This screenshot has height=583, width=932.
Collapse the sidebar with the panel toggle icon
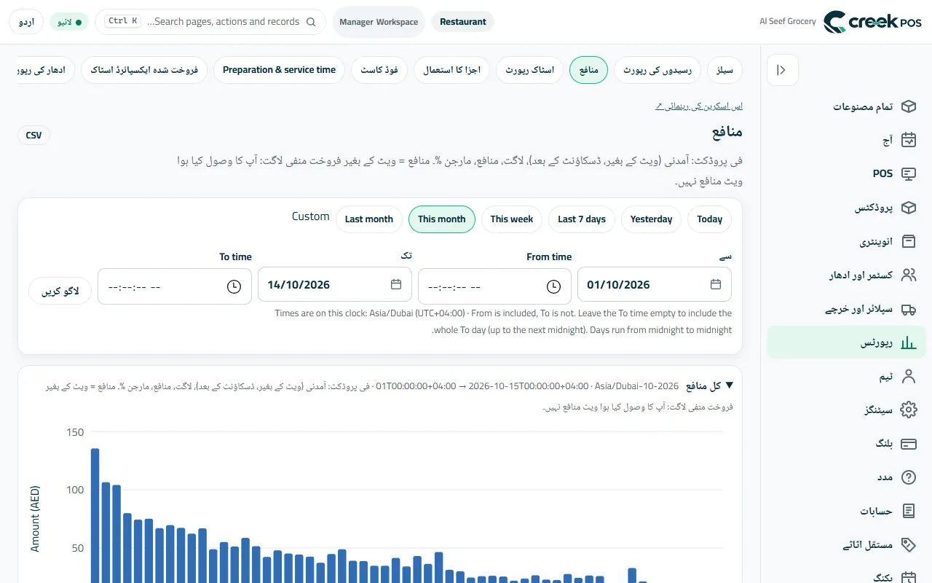(783, 70)
